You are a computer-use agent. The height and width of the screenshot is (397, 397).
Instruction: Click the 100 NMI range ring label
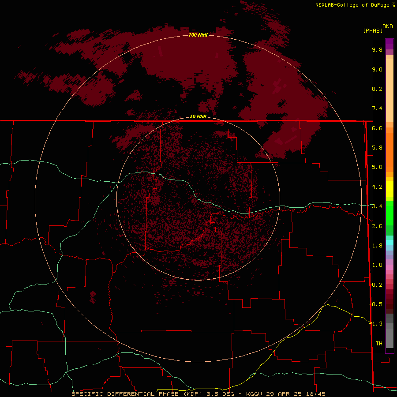click(198, 35)
